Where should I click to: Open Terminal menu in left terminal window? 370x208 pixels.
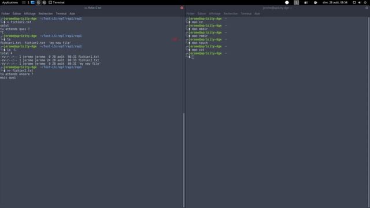[x=61, y=14]
